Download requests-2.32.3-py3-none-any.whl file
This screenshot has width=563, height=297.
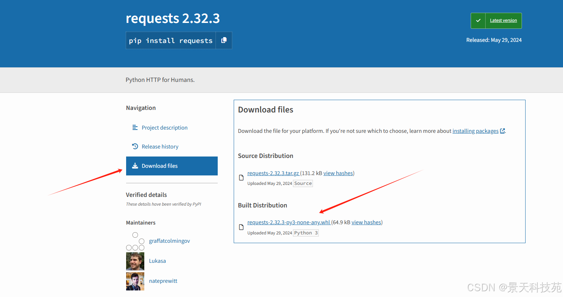coord(289,222)
